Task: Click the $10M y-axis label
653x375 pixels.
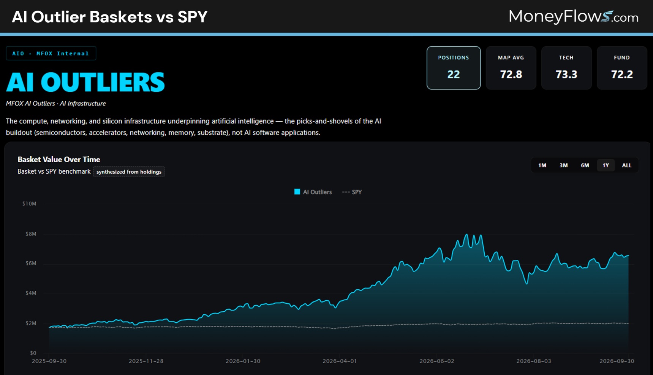Action: point(29,204)
